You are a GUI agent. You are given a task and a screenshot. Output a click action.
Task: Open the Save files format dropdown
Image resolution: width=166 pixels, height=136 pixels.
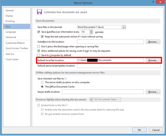pos(124,27)
